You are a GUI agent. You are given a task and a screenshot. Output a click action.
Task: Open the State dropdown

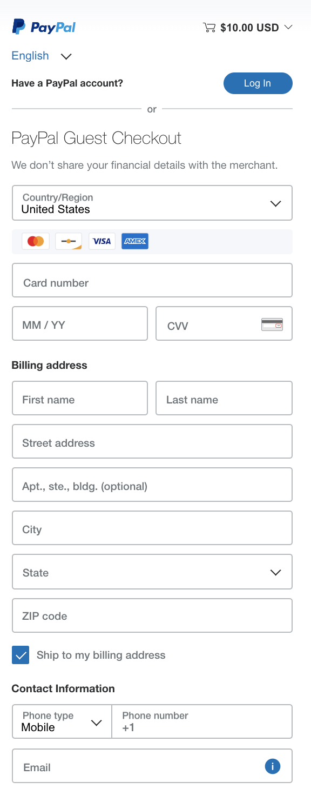(x=152, y=572)
